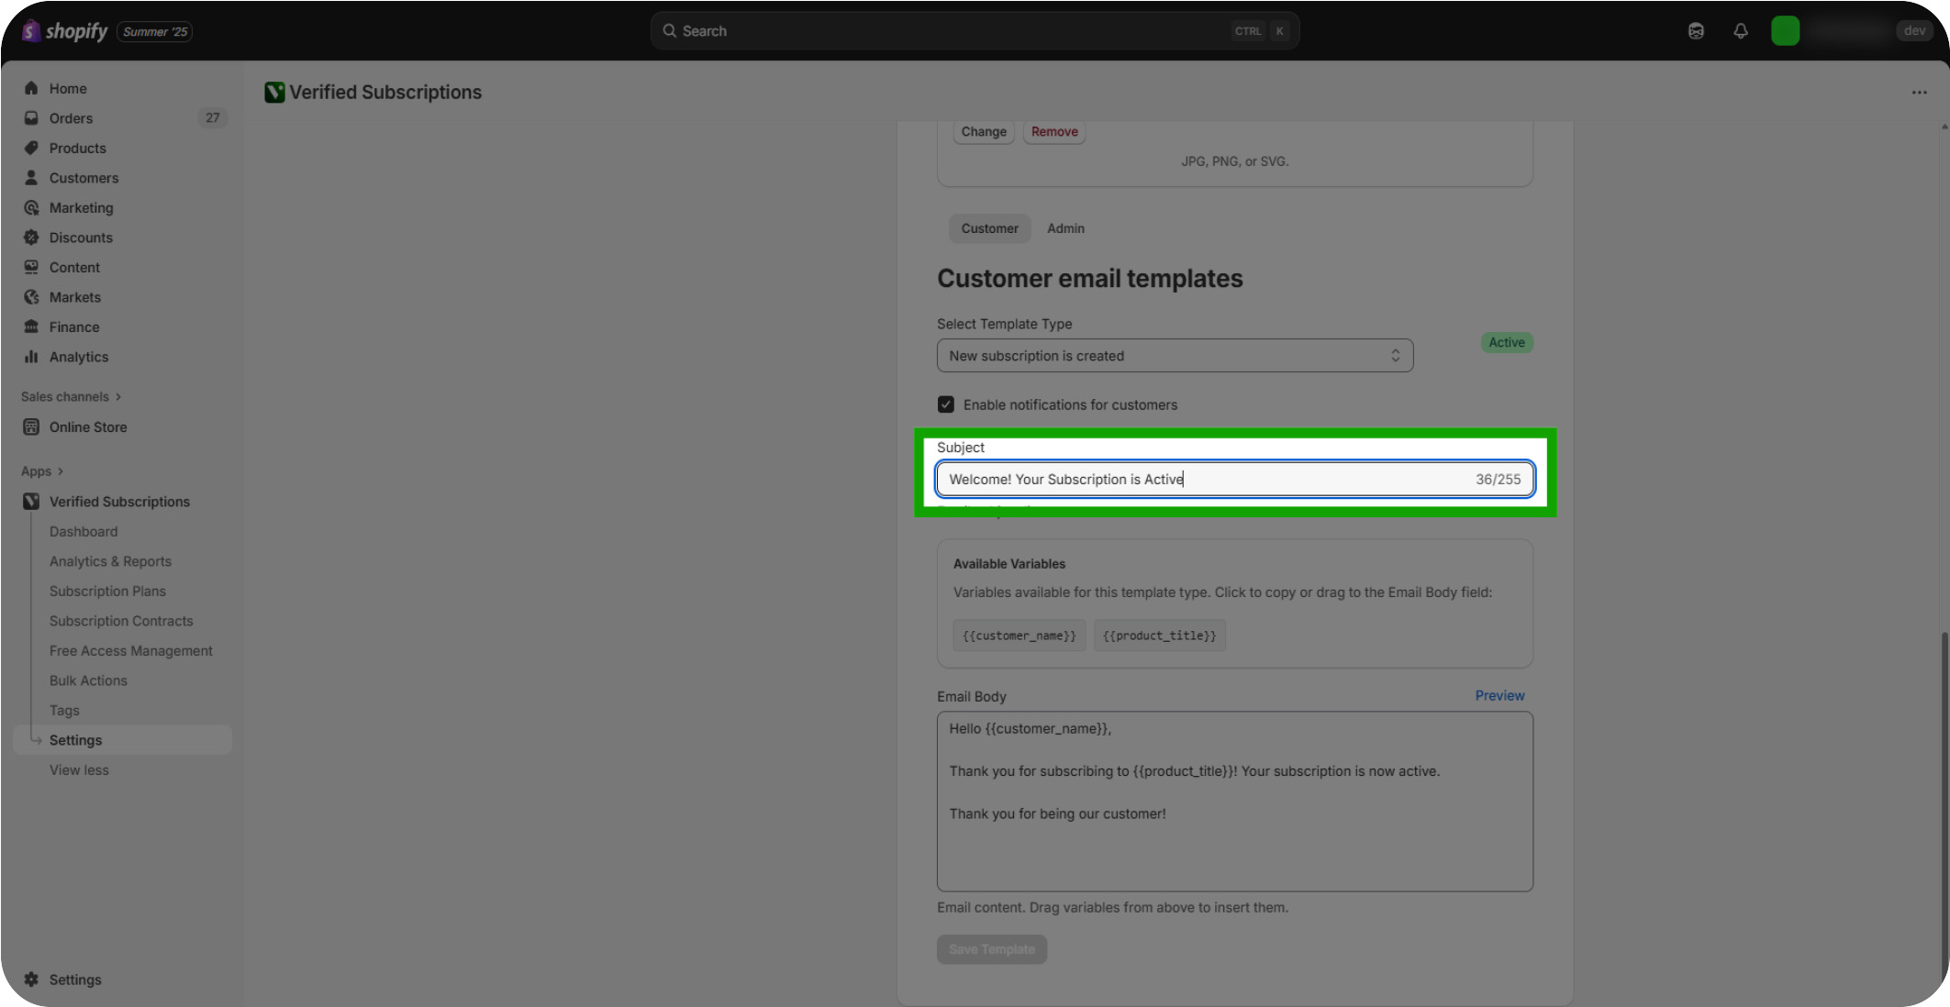Open Content icon in sidebar
Image resolution: width=1950 pixels, height=1007 pixels.
(31, 267)
